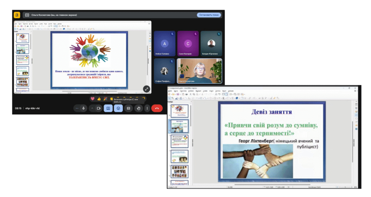Send a thumbs up reaction

point(99,98)
